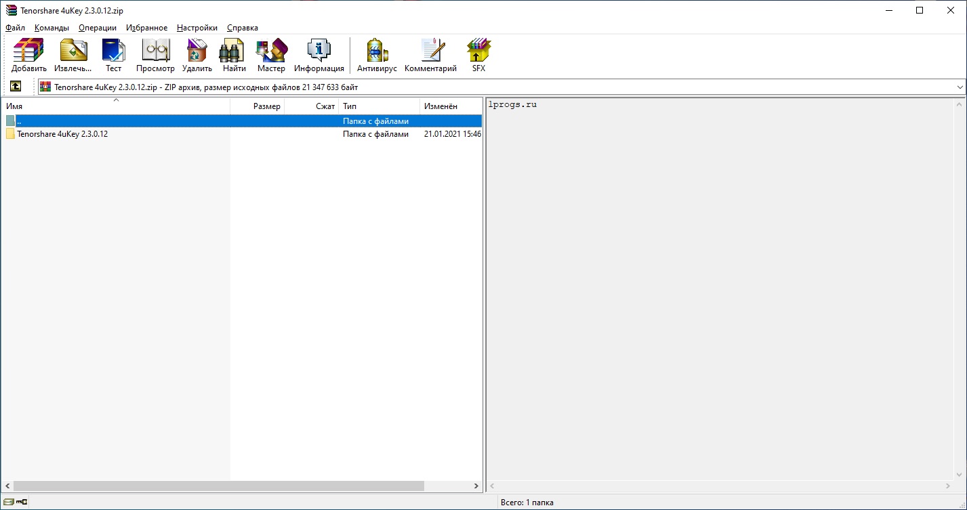The height and width of the screenshot is (510, 967).
Task: Sort by the Изменён column header
Action: coord(451,106)
